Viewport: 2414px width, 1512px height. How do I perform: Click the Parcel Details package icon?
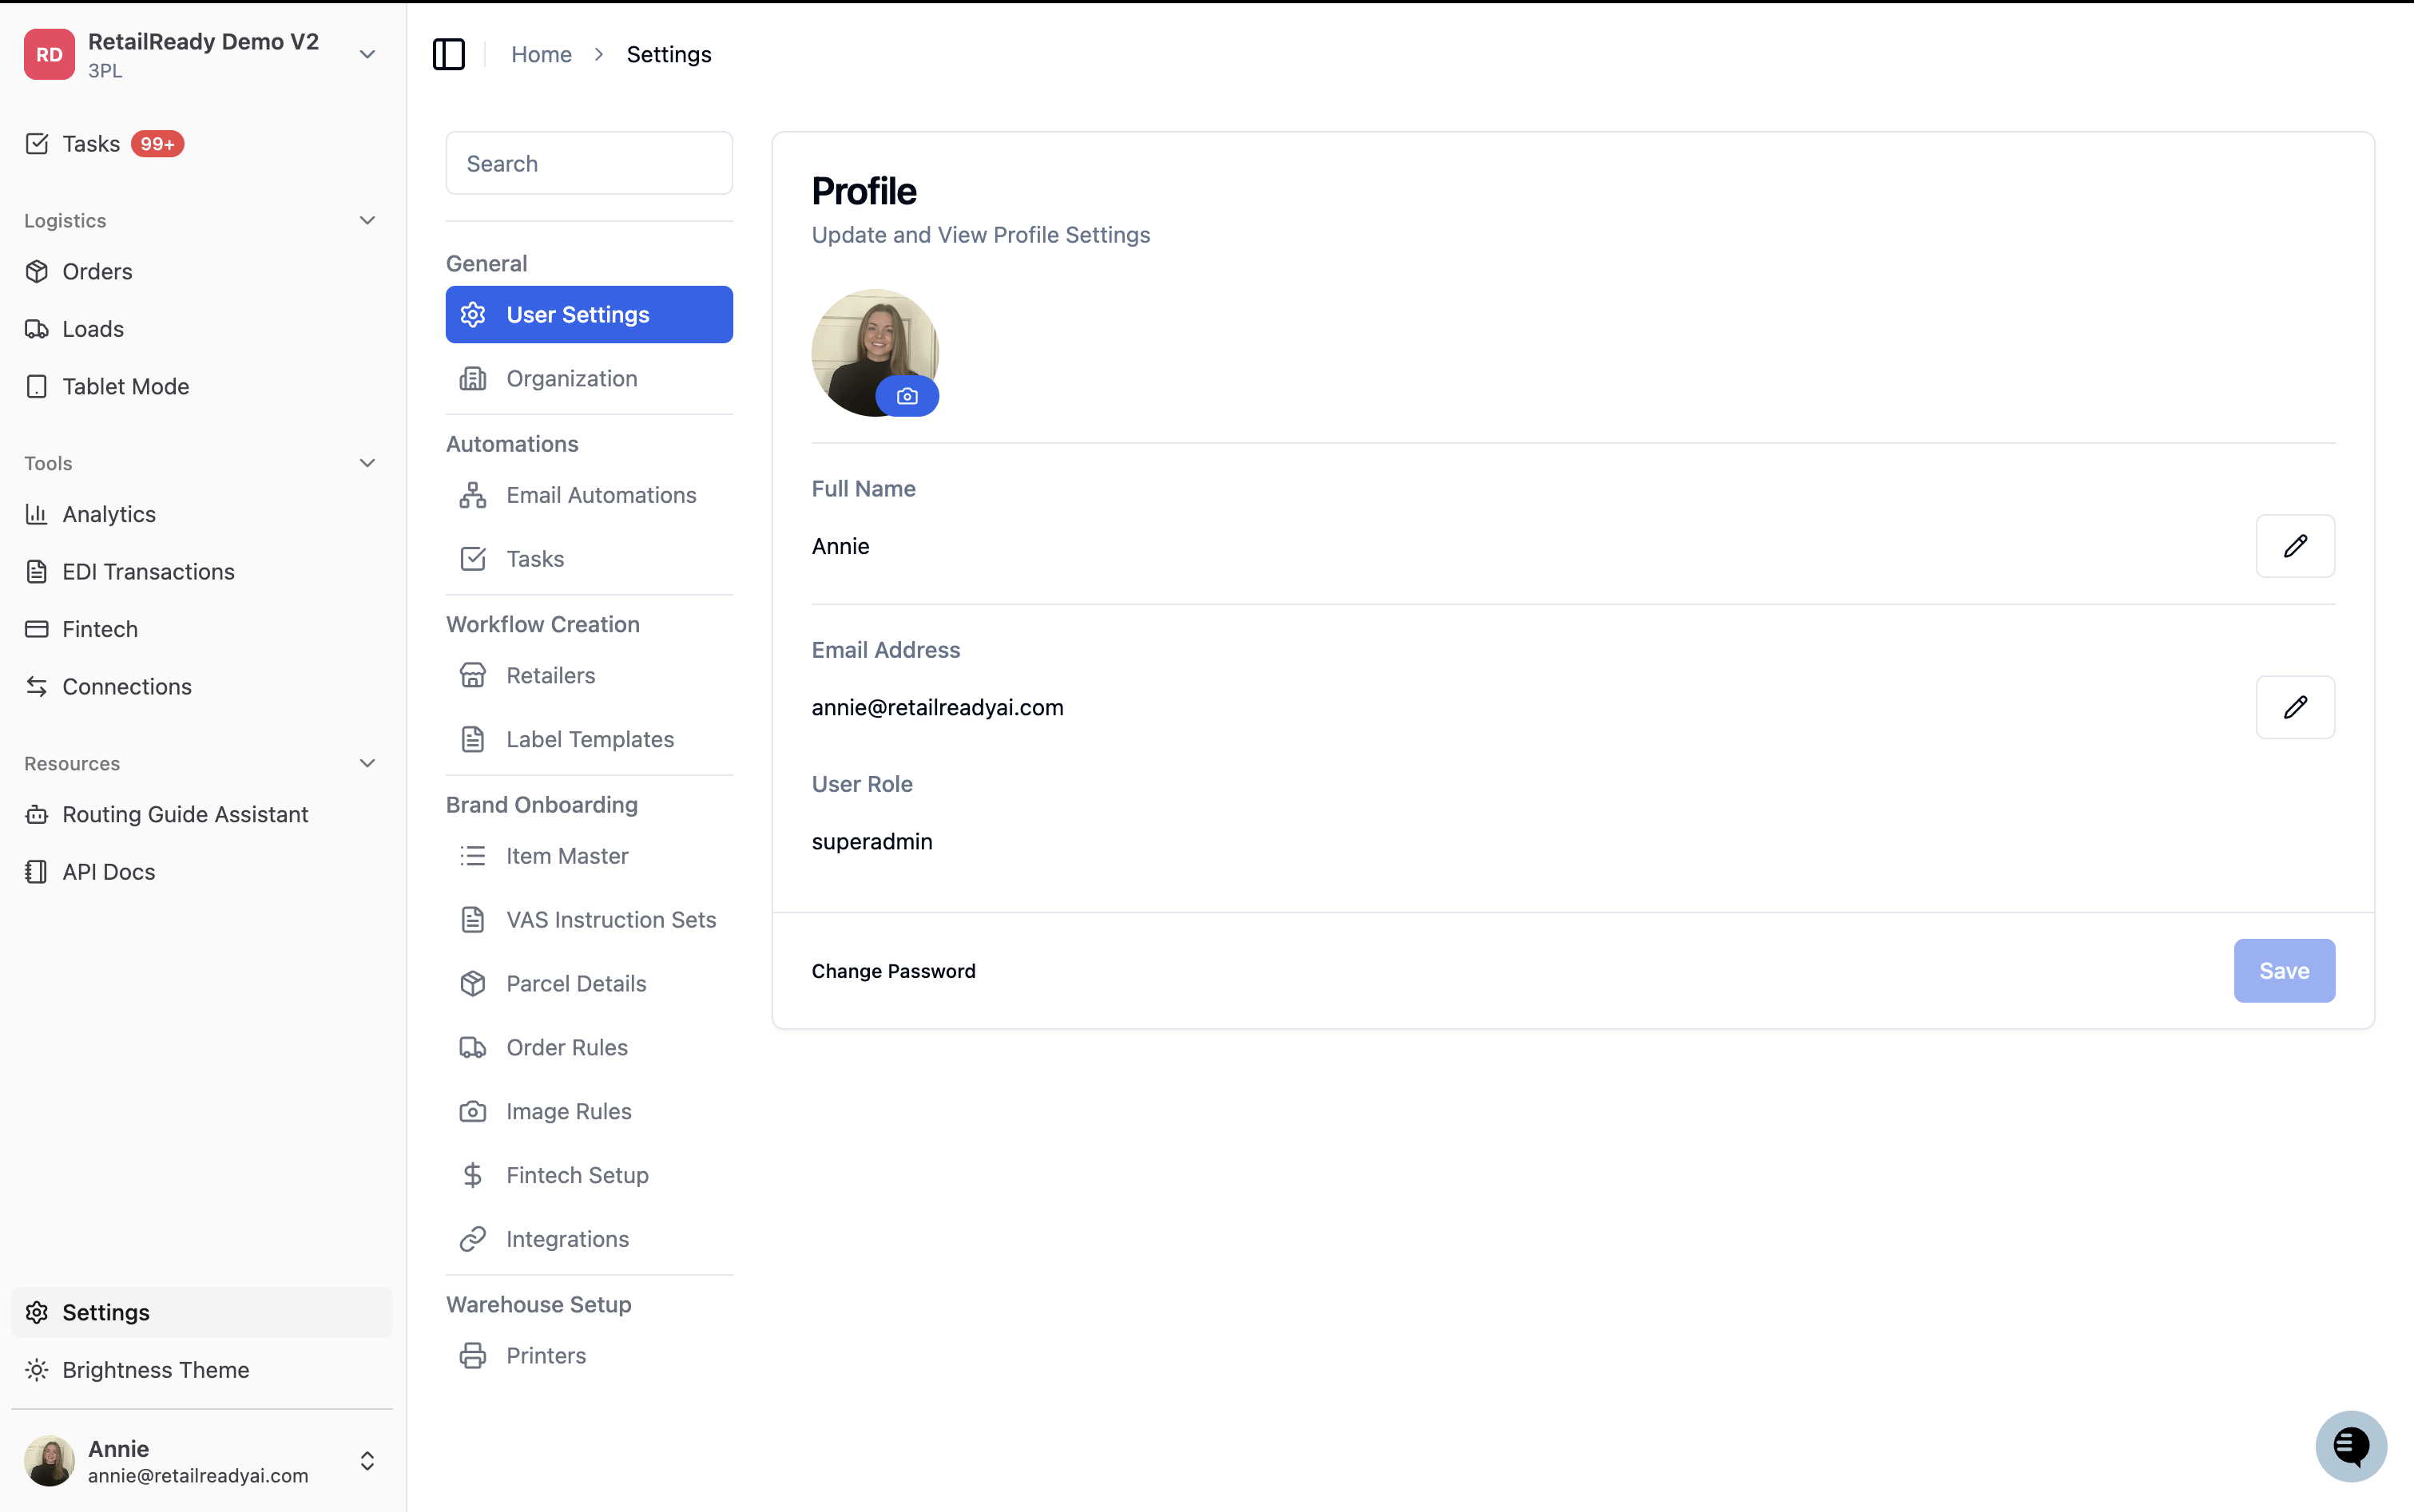point(472,983)
